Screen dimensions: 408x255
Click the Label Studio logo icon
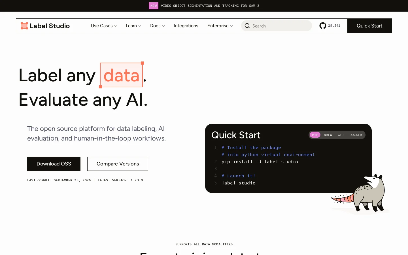pyautogui.click(x=24, y=26)
